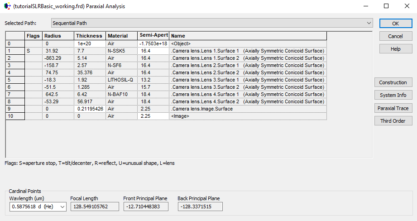Run the Paraxial Trace
The width and height of the screenshot is (417, 221).
pos(393,108)
